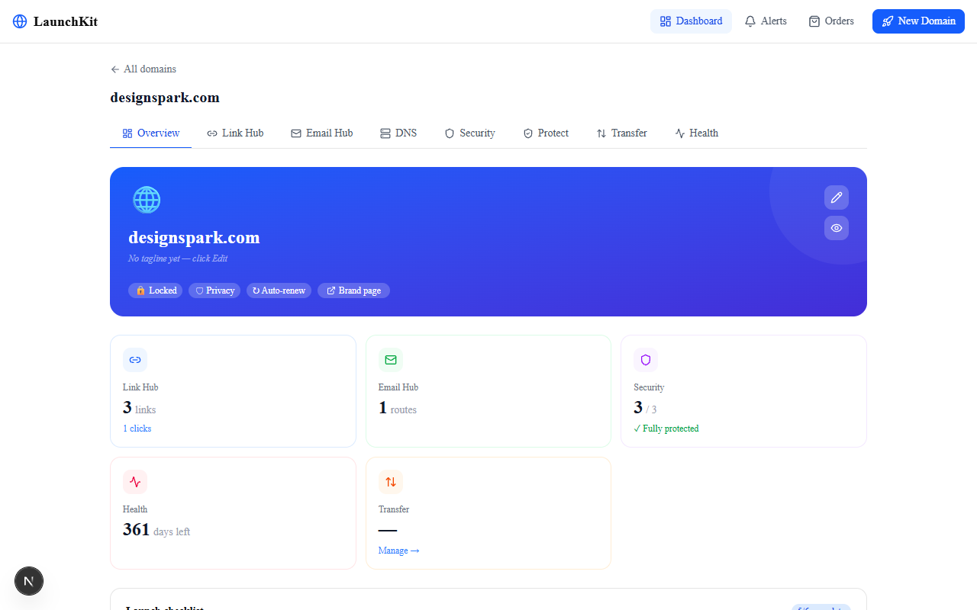Image resolution: width=977 pixels, height=610 pixels.
Task: Click the bell icon for Alerts
Action: (750, 21)
